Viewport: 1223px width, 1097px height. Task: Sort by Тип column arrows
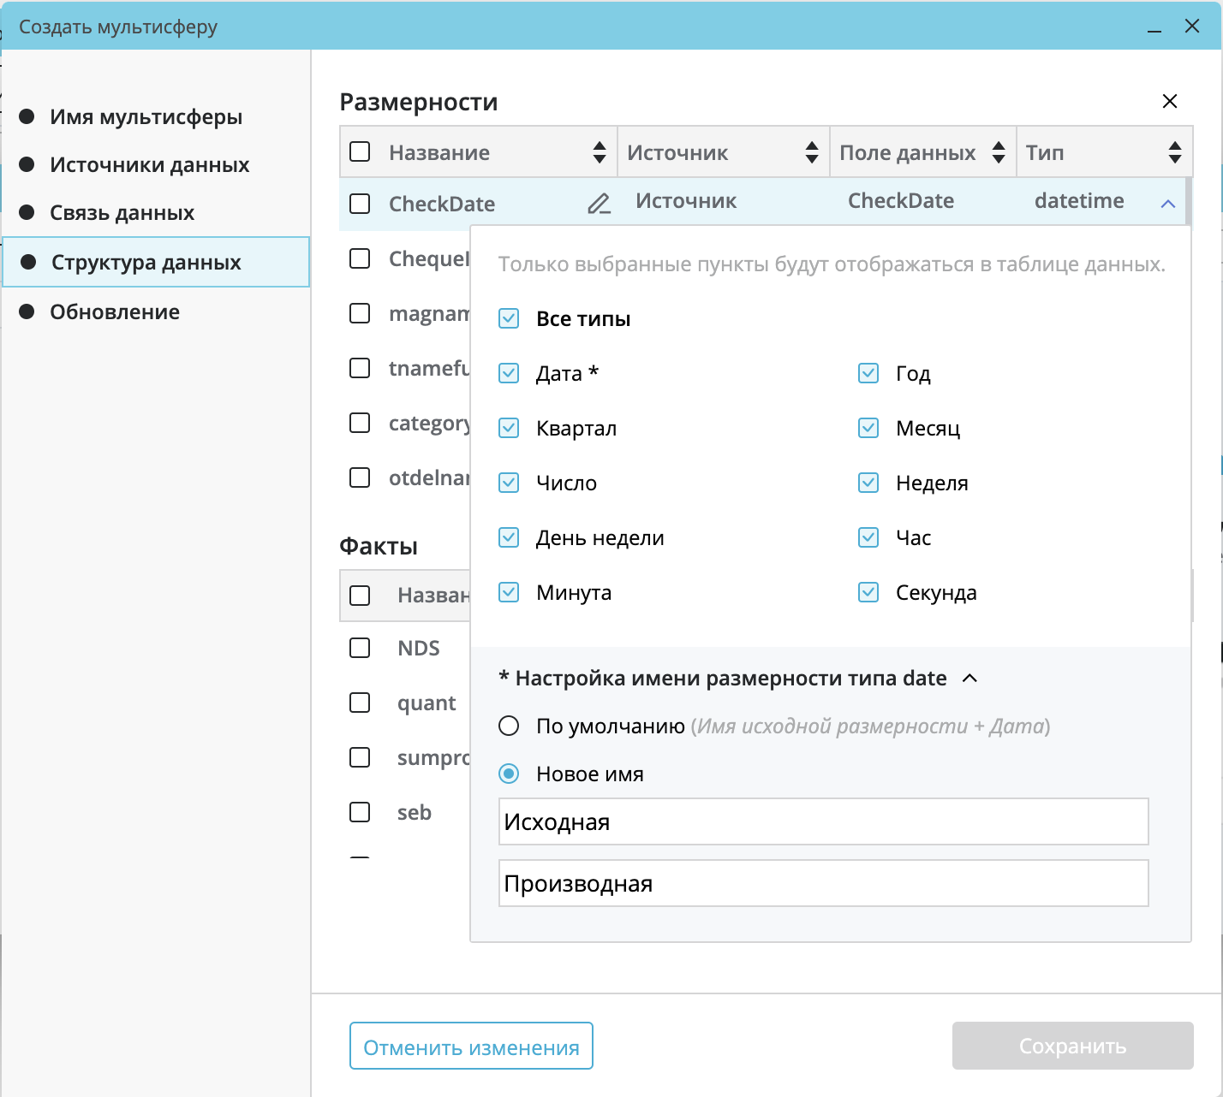pyautogui.click(x=1175, y=152)
